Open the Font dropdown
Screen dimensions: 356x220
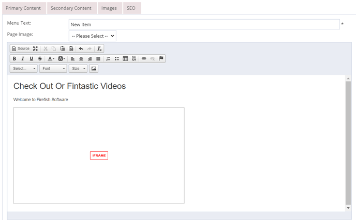click(x=53, y=69)
